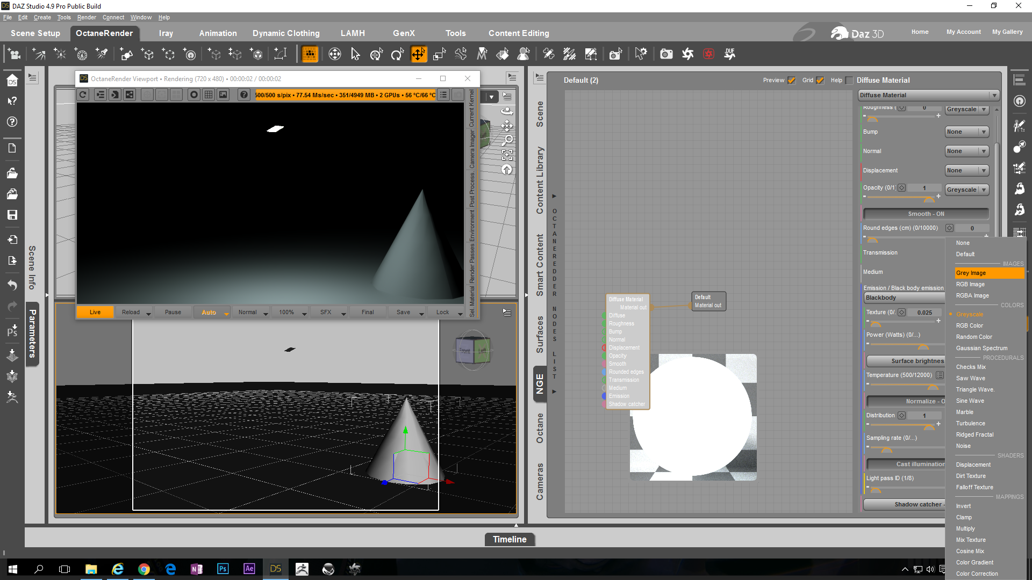Screen dimensions: 1032x580
Task: Uncheck the Grid checkbox
Action: click(820, 81)
